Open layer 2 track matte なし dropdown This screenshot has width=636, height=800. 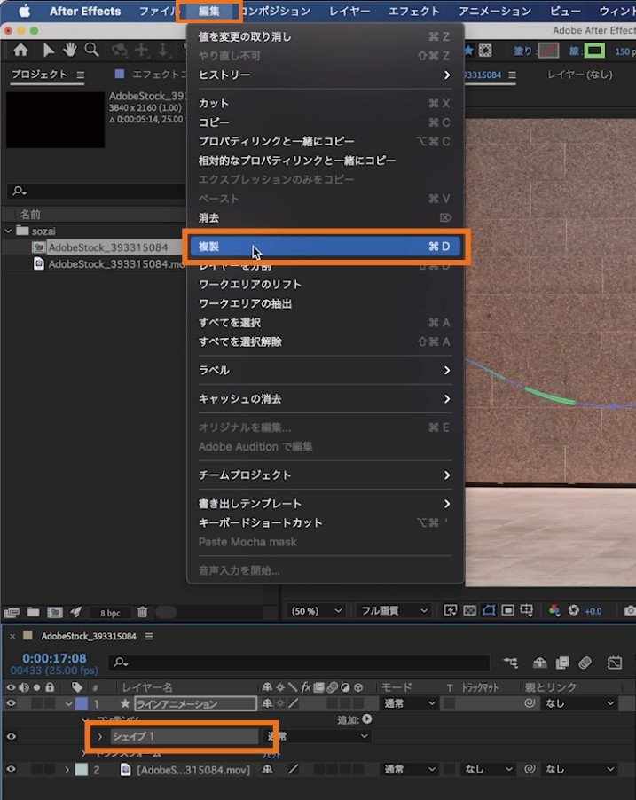pyautogui.click(x=488, y=769)
